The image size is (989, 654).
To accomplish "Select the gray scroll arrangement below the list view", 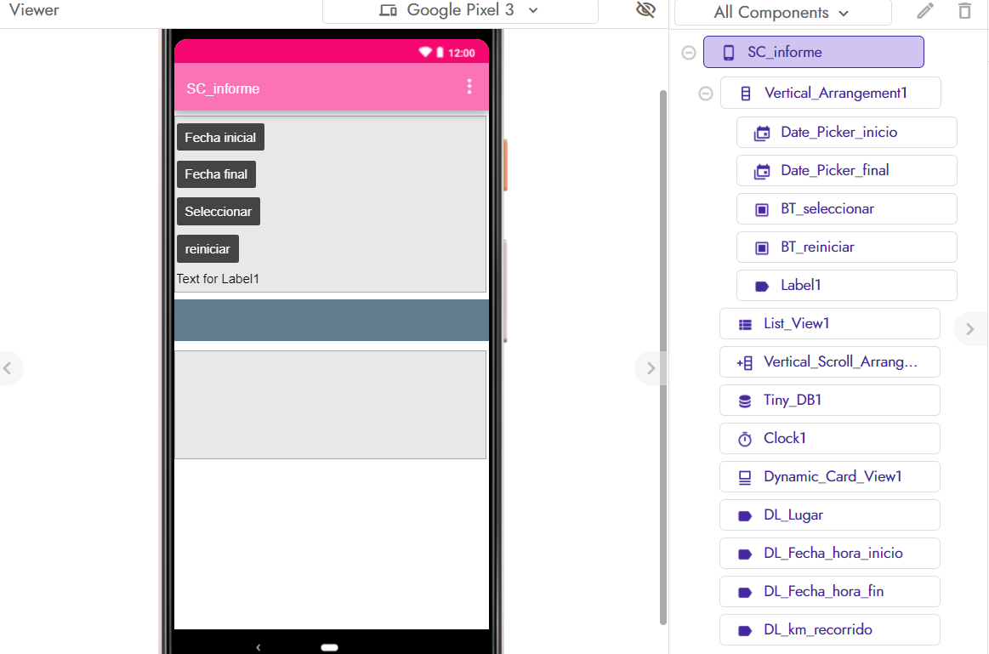I will tap(330, 404).
